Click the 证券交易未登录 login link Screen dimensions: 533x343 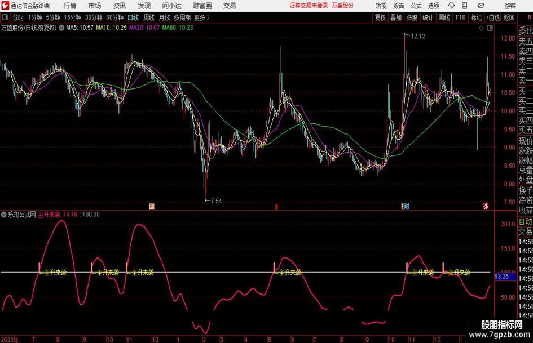309,6
